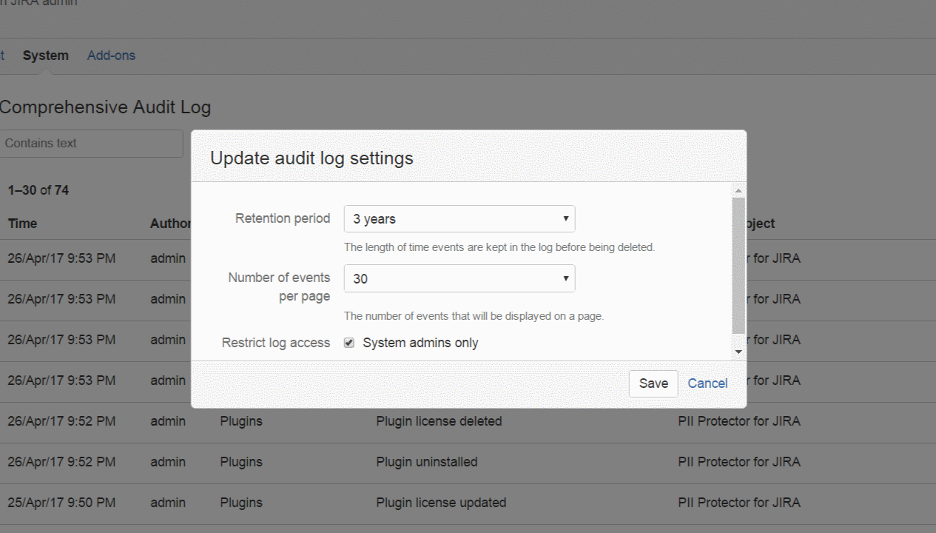
Task: Click the Update audit log settings title
Action: pos(312,158)
